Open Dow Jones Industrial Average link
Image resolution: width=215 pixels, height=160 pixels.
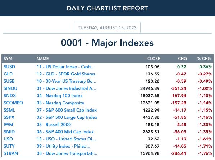66,88
